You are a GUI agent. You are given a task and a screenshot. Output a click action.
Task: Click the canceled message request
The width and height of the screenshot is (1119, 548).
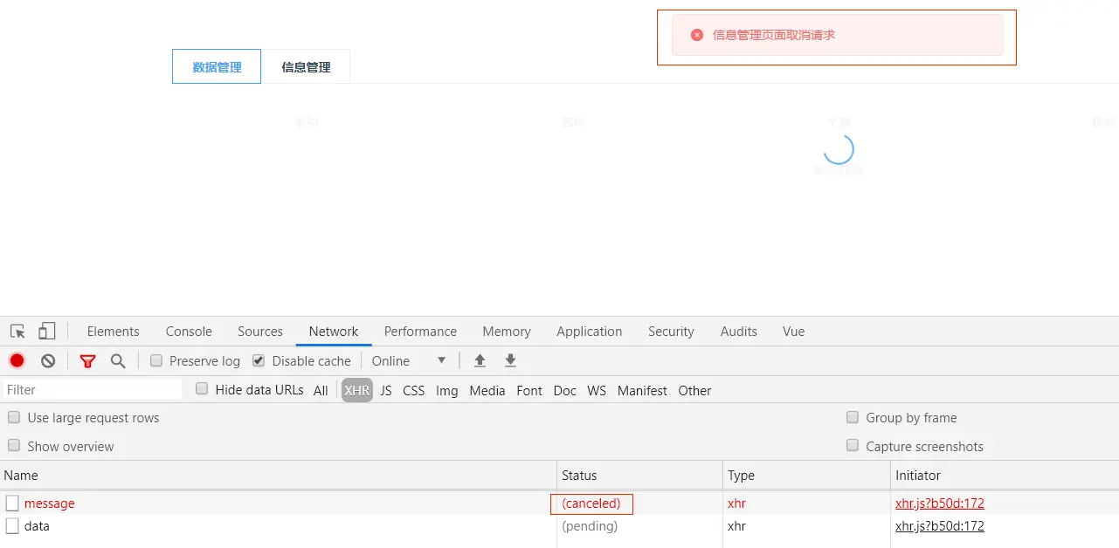tap(49, 503)
